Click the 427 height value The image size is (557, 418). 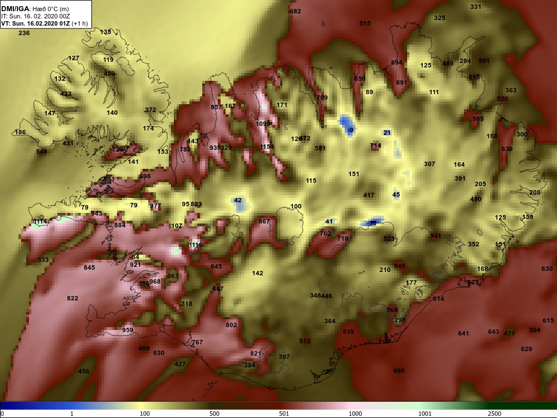180,364
